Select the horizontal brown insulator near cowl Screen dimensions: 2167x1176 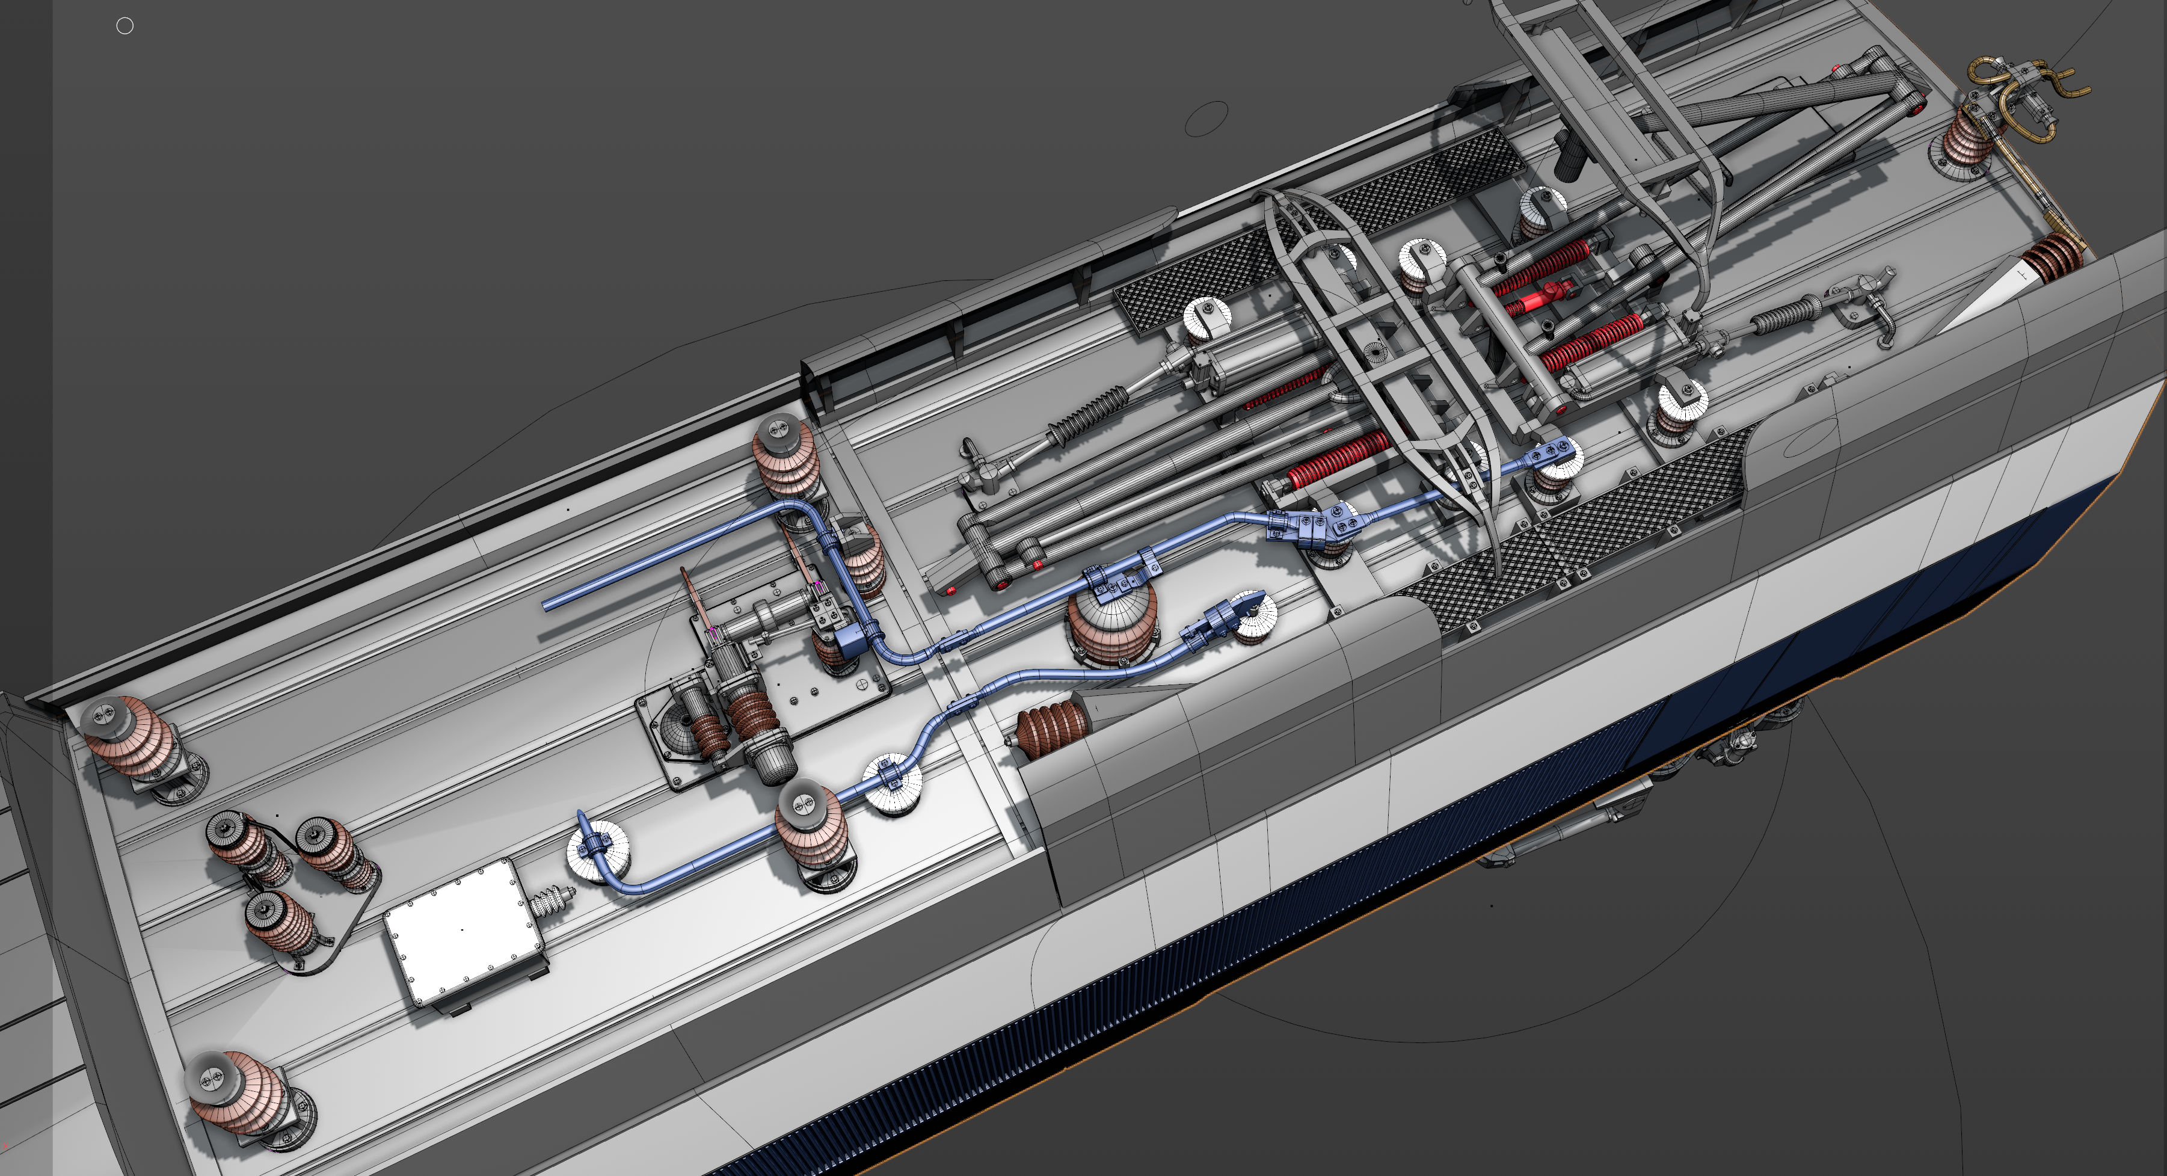1051,728
